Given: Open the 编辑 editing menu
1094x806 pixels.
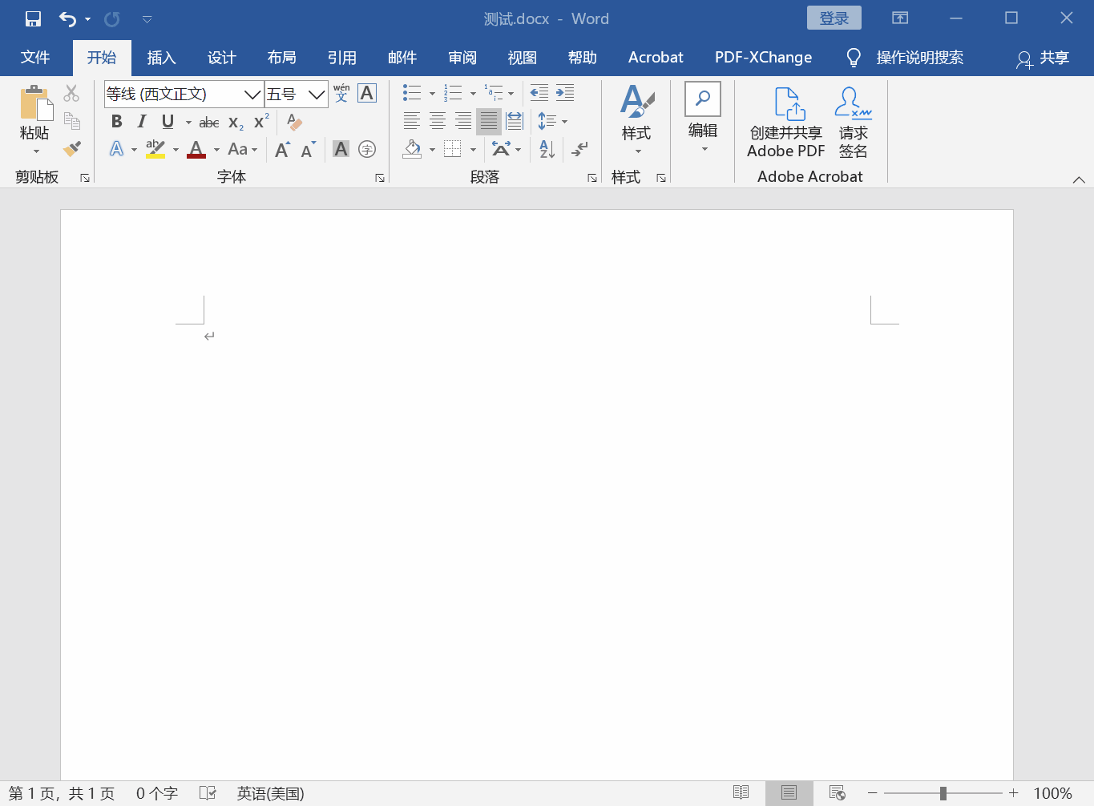Looking at the screenshot, I should [703, 118].
